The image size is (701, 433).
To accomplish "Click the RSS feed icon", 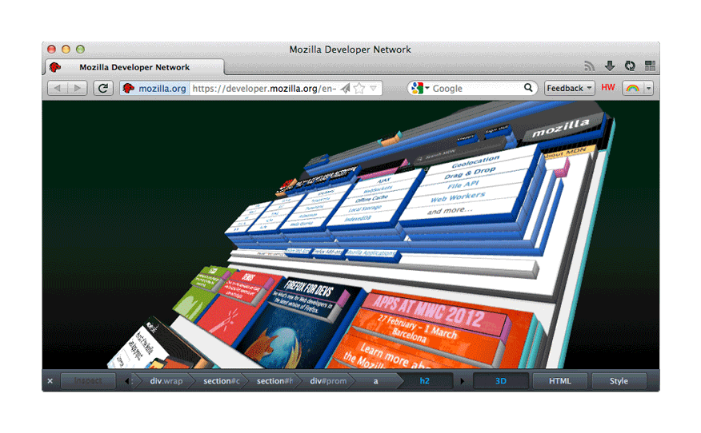I will [590, 67].
